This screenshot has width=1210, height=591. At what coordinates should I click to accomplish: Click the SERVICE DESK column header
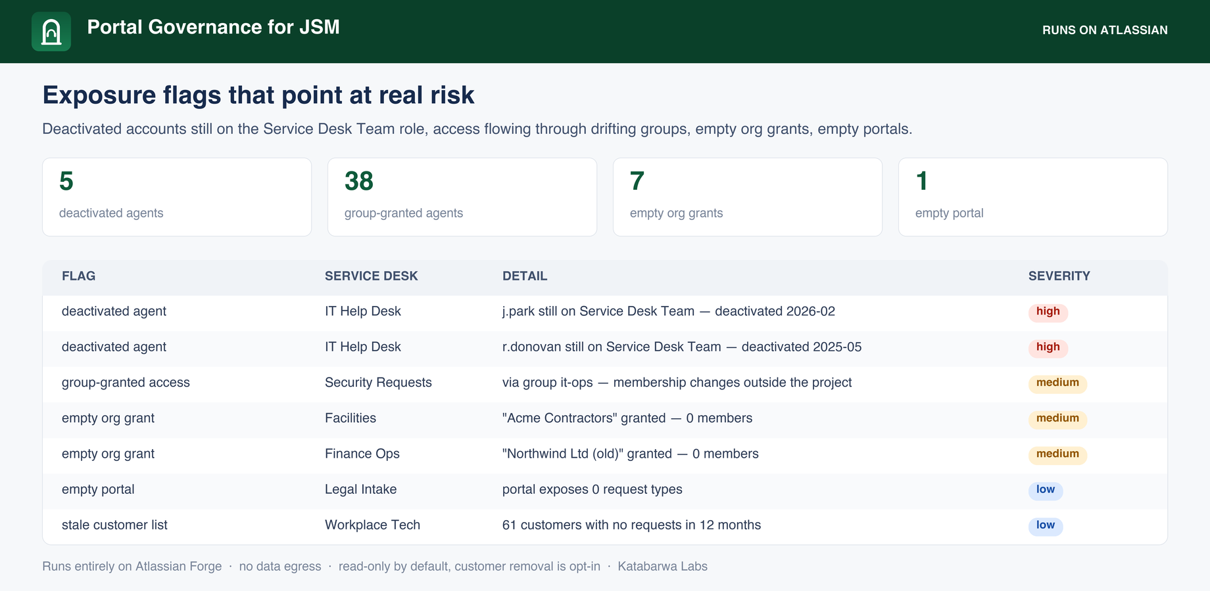372,276
